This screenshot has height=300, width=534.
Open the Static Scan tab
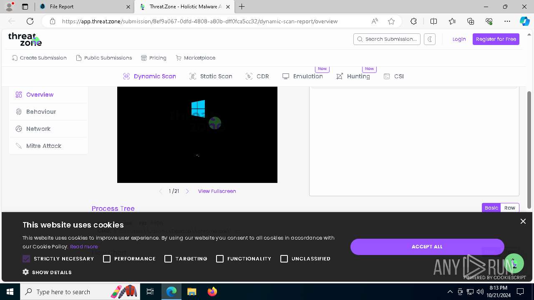(211, 76)
